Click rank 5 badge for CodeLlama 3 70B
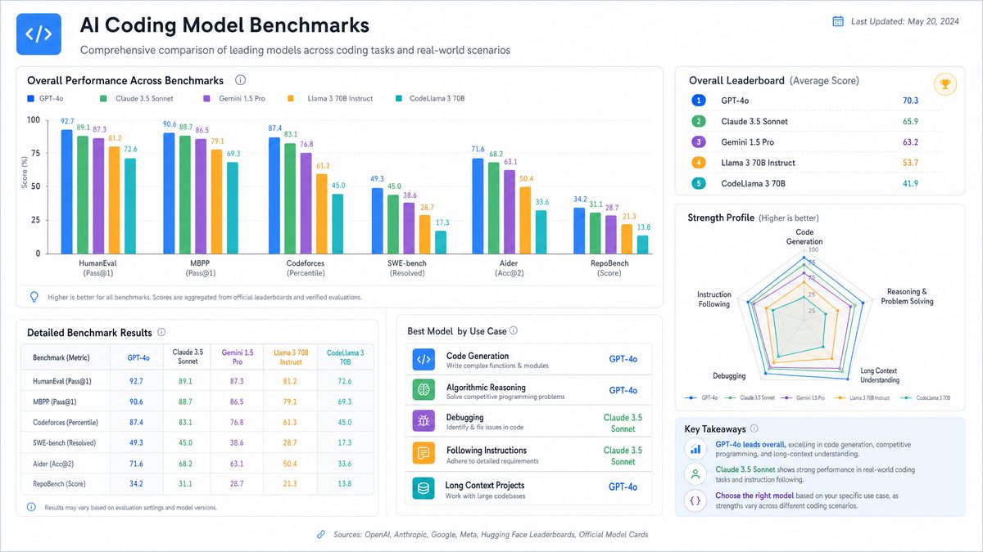The width and height of the screenshot is (983, 552). (x=698, y=183)
